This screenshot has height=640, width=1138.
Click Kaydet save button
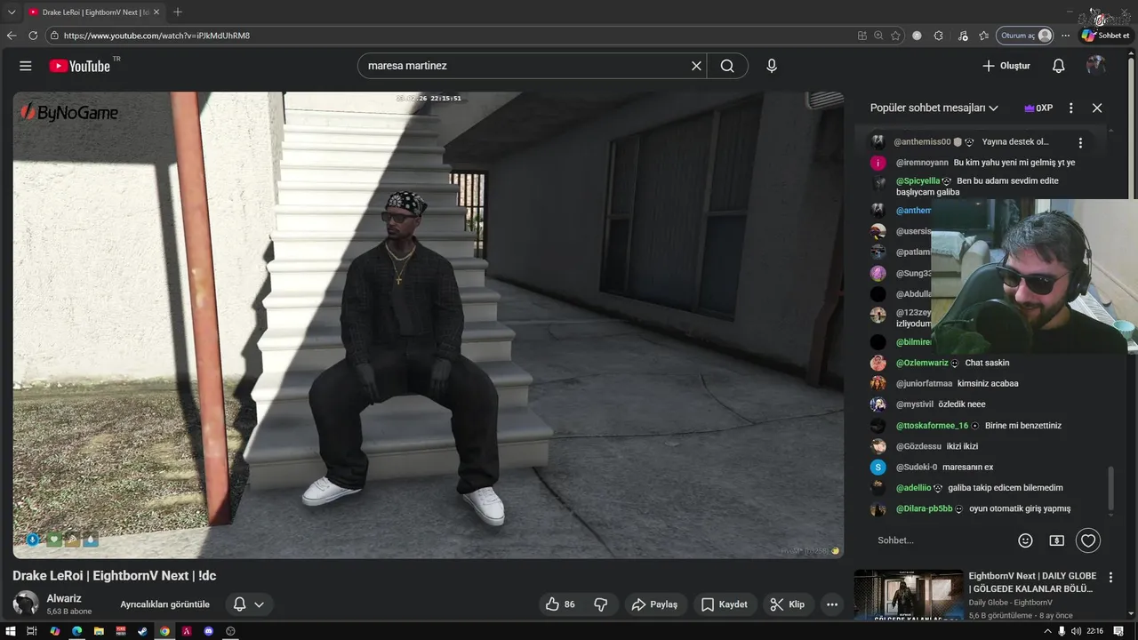725,604
